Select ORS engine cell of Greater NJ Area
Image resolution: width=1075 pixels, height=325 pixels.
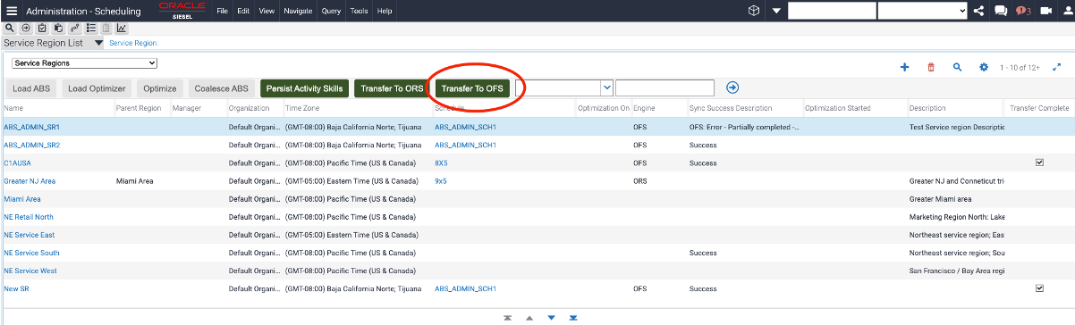tap(640, 181)
